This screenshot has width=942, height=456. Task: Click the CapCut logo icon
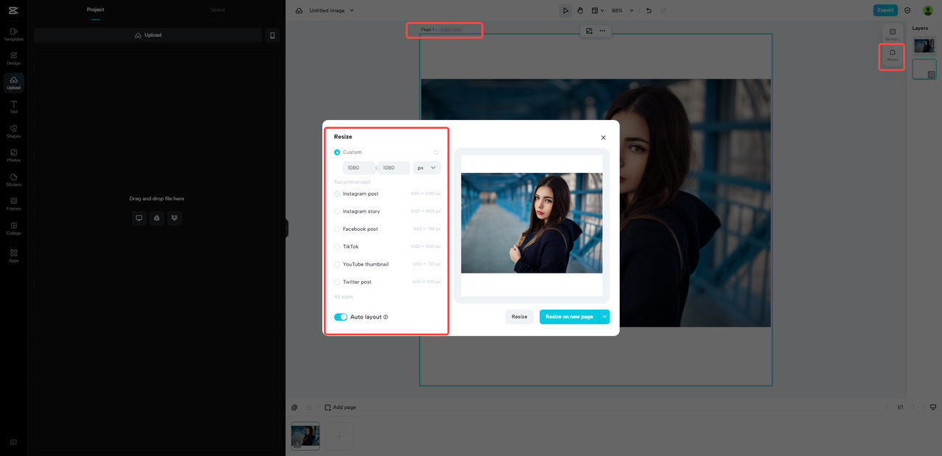tap(13, 10)
